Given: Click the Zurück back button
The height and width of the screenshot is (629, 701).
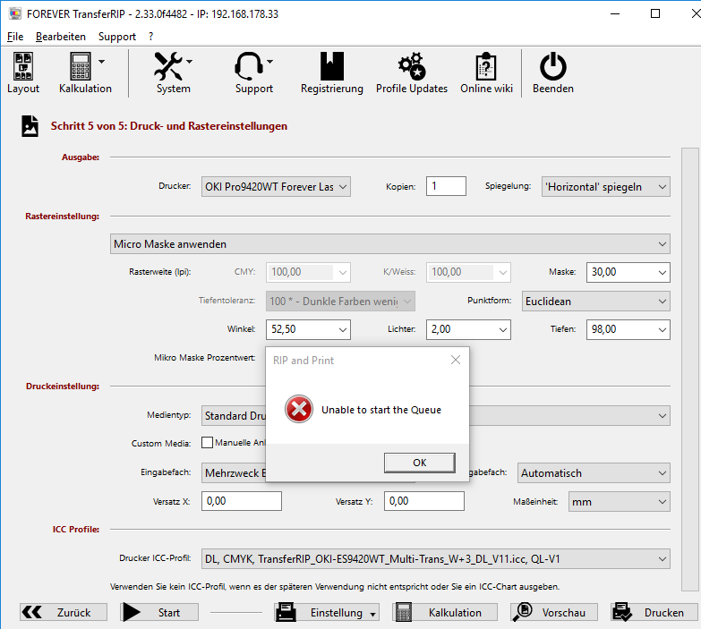Looking at the screenshot, I should 64,613.
